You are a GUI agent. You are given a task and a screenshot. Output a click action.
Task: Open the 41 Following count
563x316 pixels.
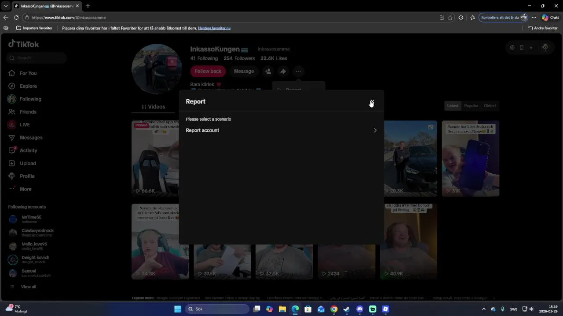pos(204,58)
